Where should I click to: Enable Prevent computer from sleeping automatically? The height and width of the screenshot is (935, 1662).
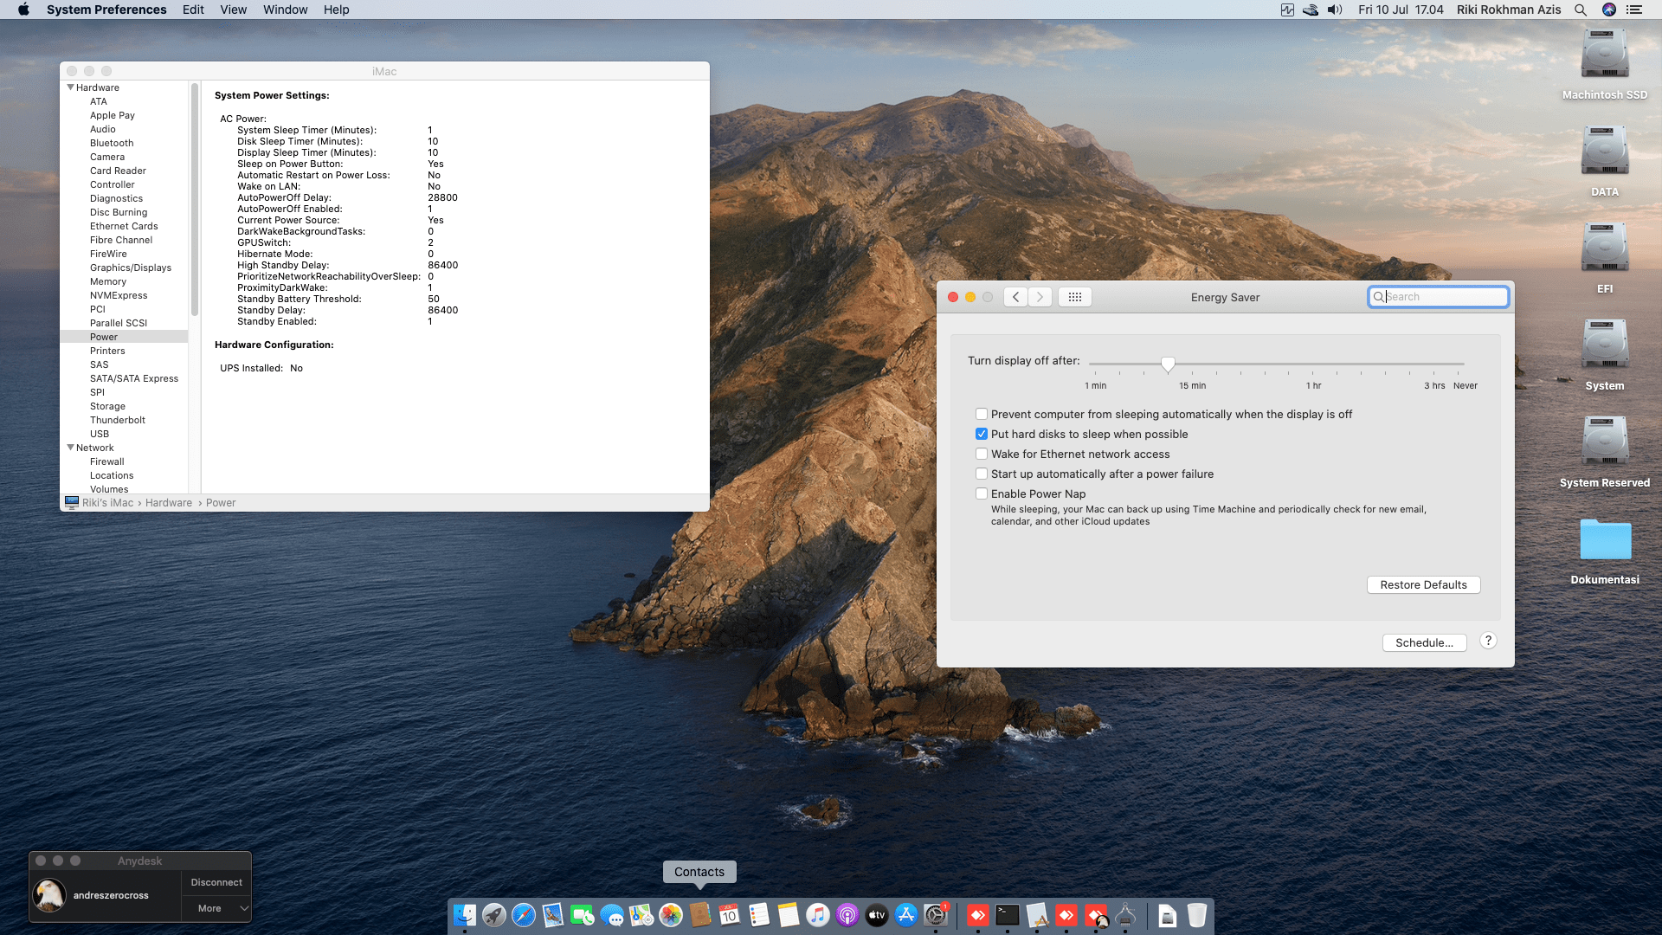coord(982,415)
